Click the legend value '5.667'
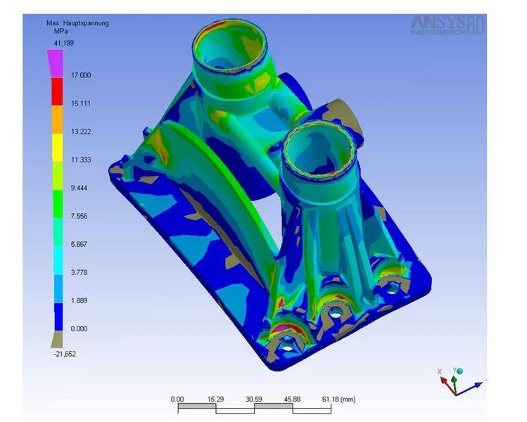The height and width of the screenshot is (422, 527). [x=79, y=245]
